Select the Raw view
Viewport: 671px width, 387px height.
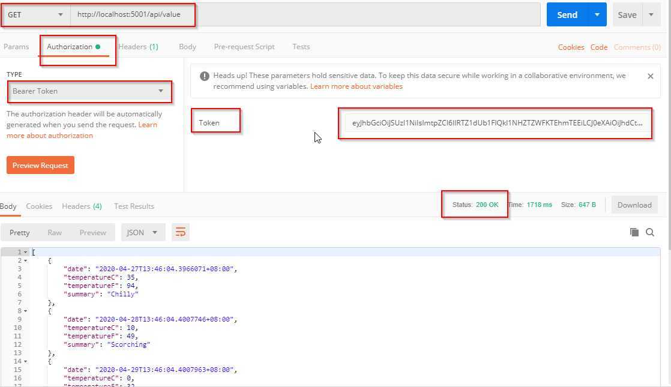55,233
